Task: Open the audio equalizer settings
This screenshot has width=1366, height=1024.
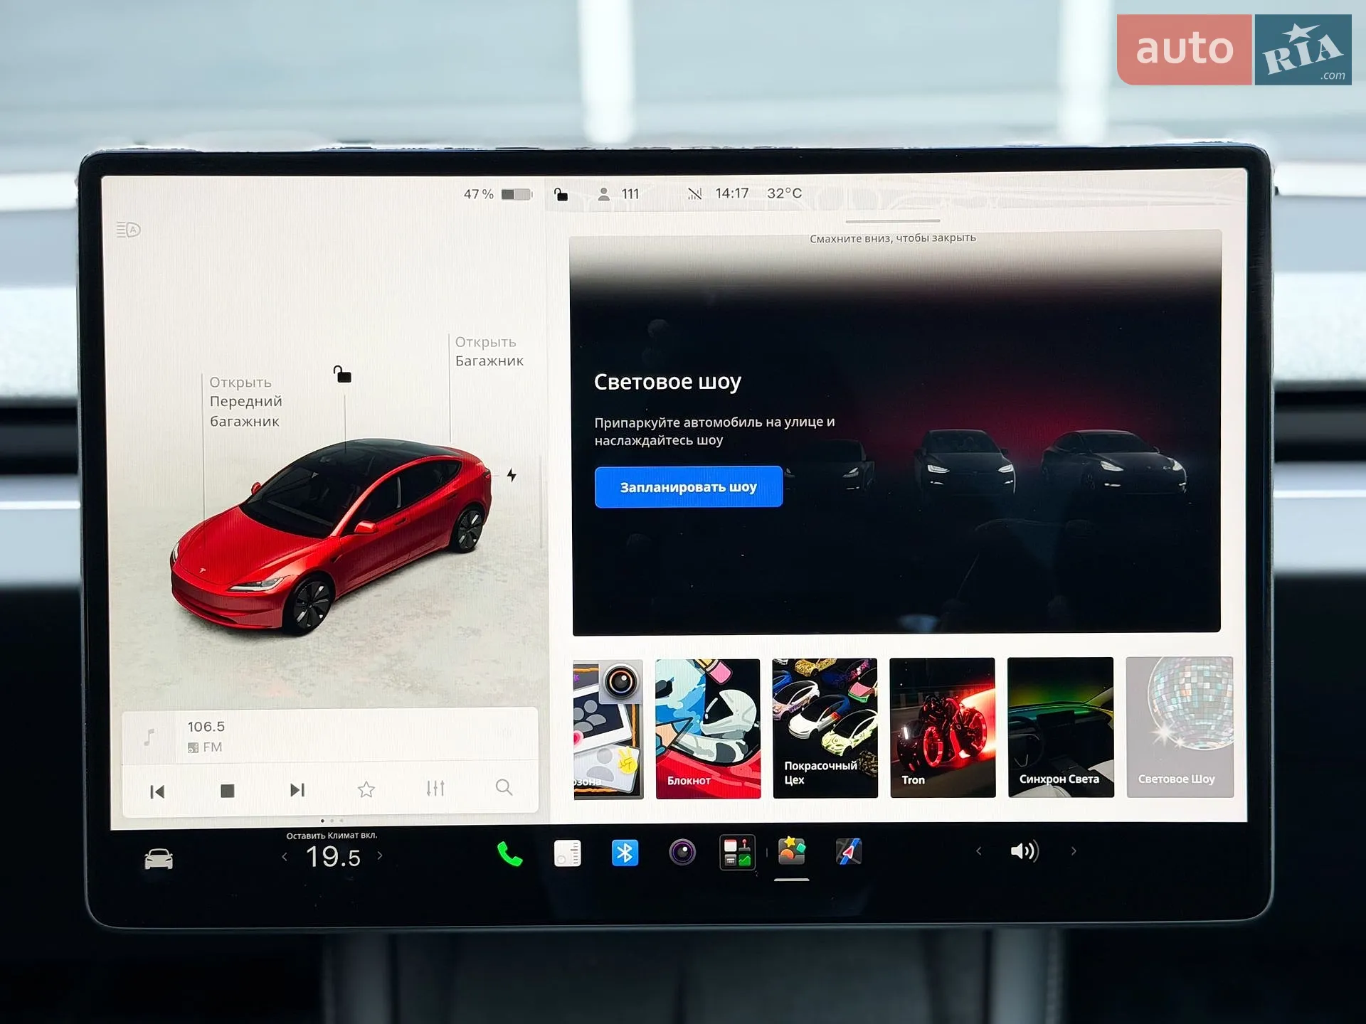Action: pos(435,788)
